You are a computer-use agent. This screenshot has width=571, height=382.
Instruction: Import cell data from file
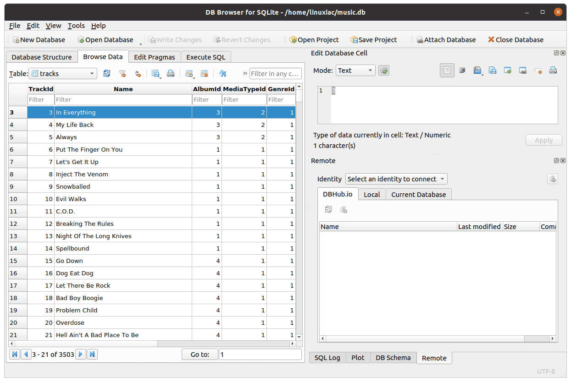point(478,70)
